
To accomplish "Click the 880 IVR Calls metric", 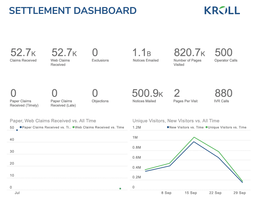I will [x=223, y=96].
